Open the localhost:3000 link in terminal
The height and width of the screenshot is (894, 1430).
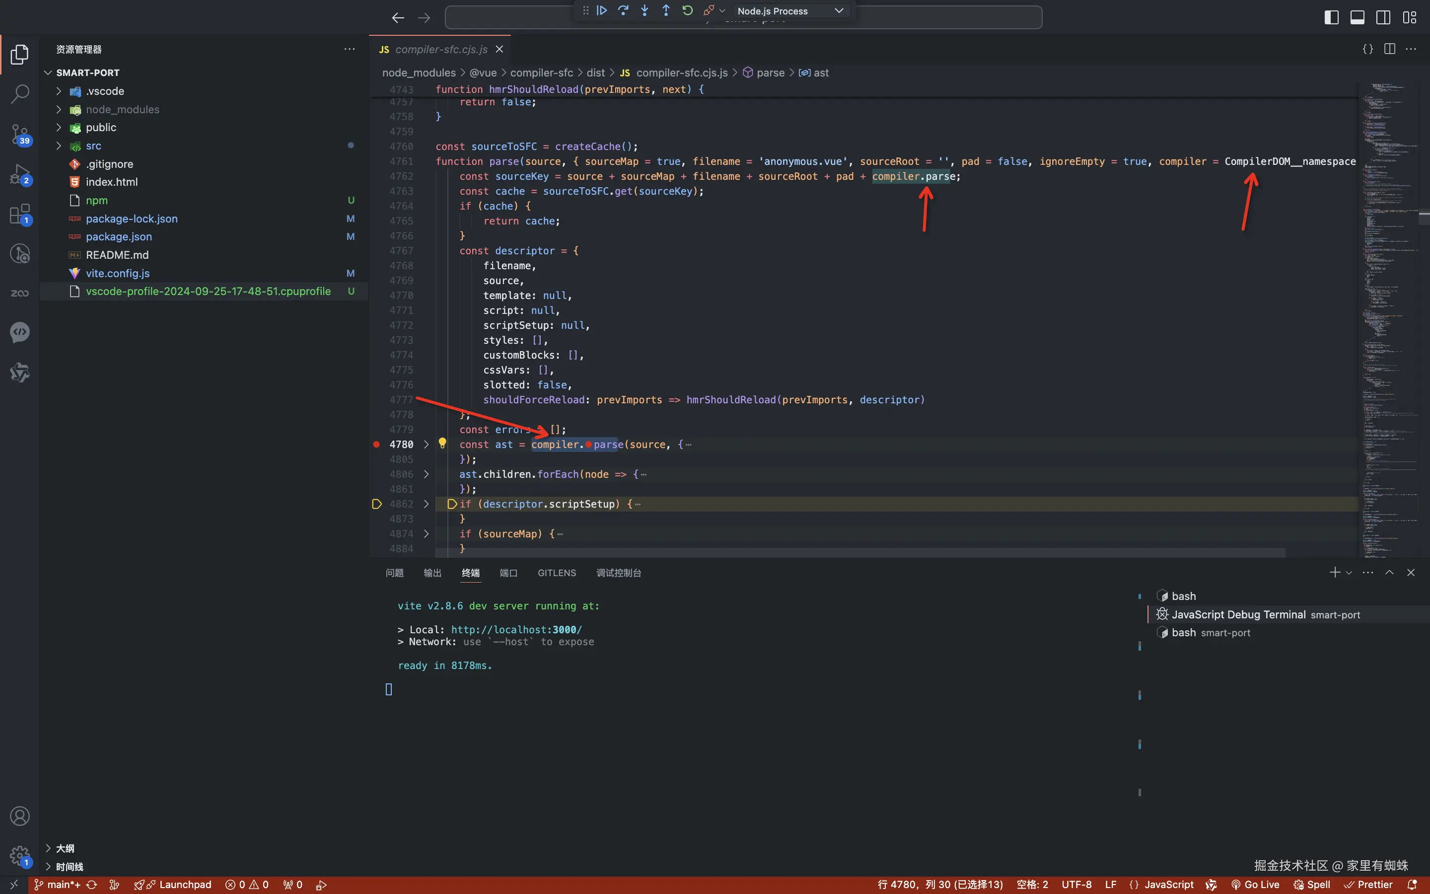(516, 629)
